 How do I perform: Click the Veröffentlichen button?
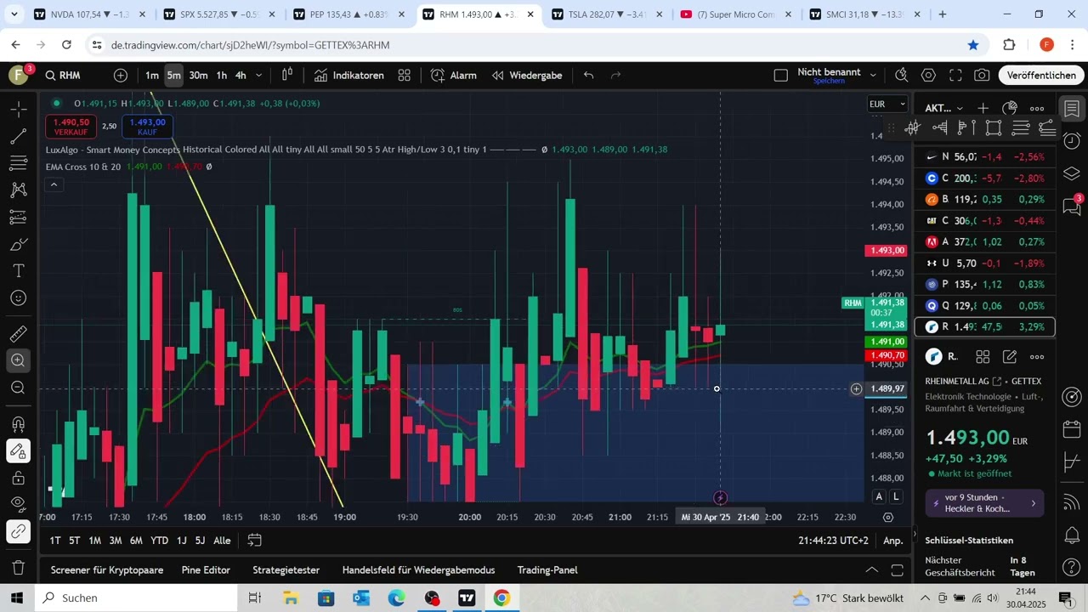pyautogui.click(x=1041, y=76)
